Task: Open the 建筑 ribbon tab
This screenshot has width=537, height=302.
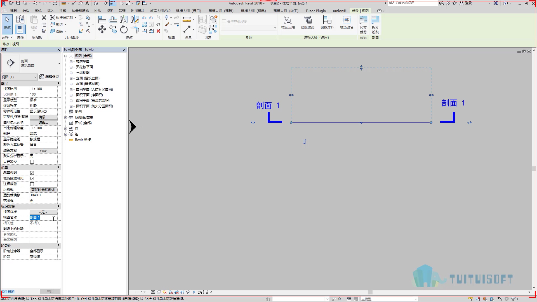Action: (13, 11)
